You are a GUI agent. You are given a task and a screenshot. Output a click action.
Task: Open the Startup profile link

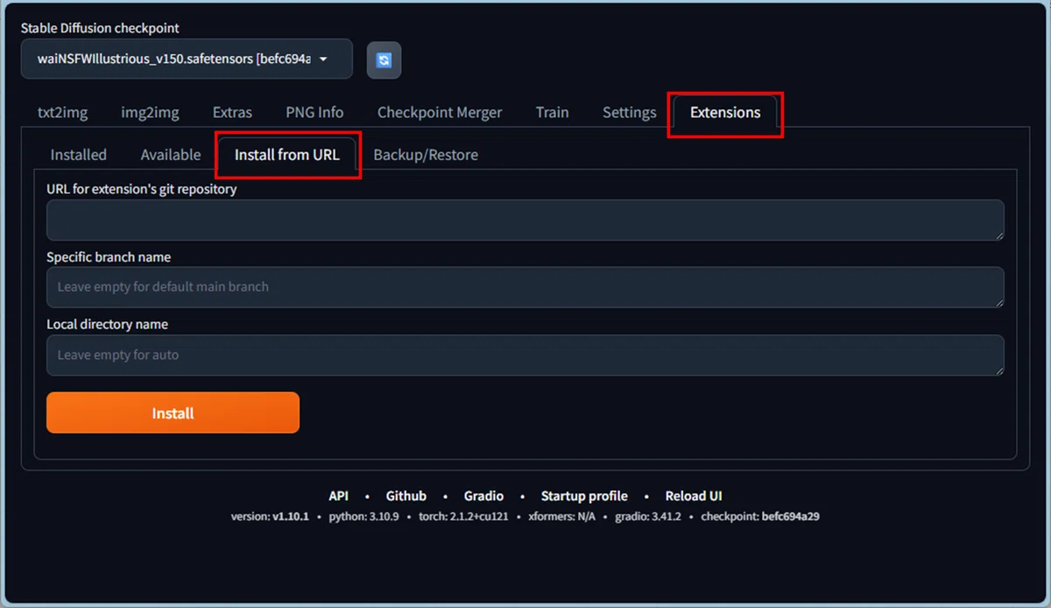pyautogui.click(x=584, y=496)
